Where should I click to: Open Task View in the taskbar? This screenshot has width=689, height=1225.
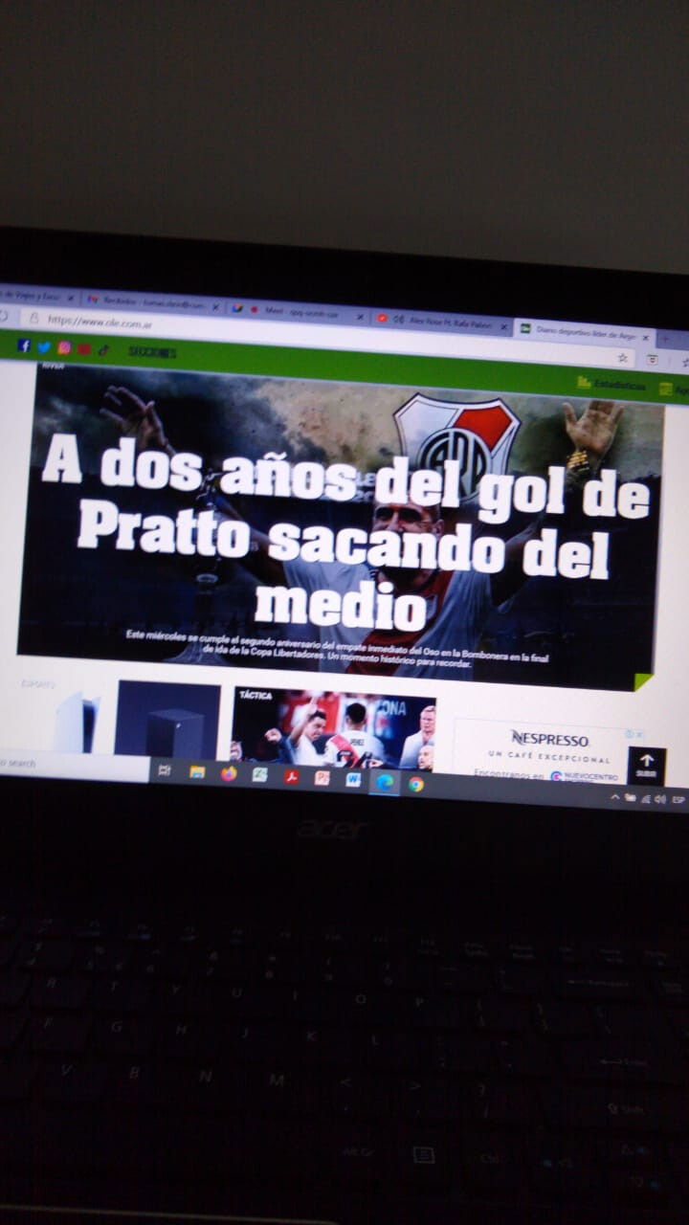pos(165,770)
